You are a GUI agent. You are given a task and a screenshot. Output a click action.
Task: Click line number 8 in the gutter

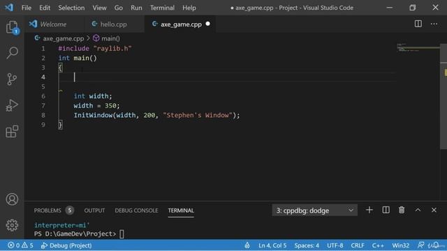(43, 115)
